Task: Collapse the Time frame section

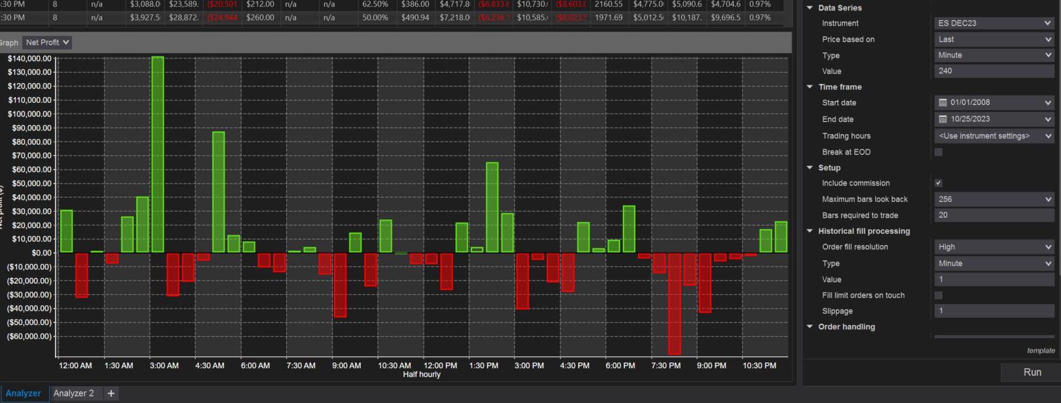Action: (810, 86)
